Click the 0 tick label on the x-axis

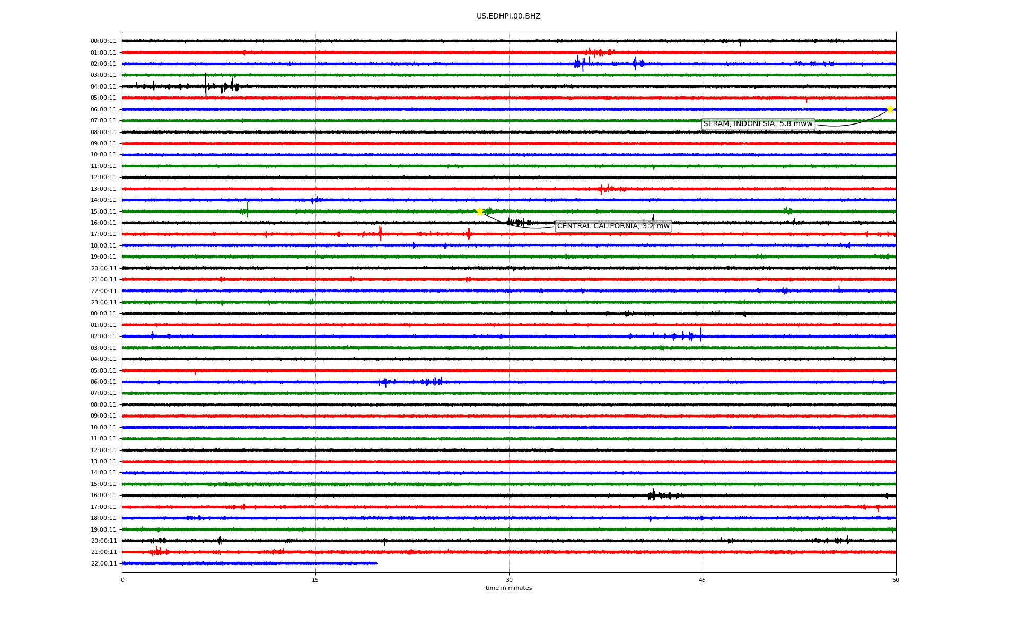click(122, 580)
